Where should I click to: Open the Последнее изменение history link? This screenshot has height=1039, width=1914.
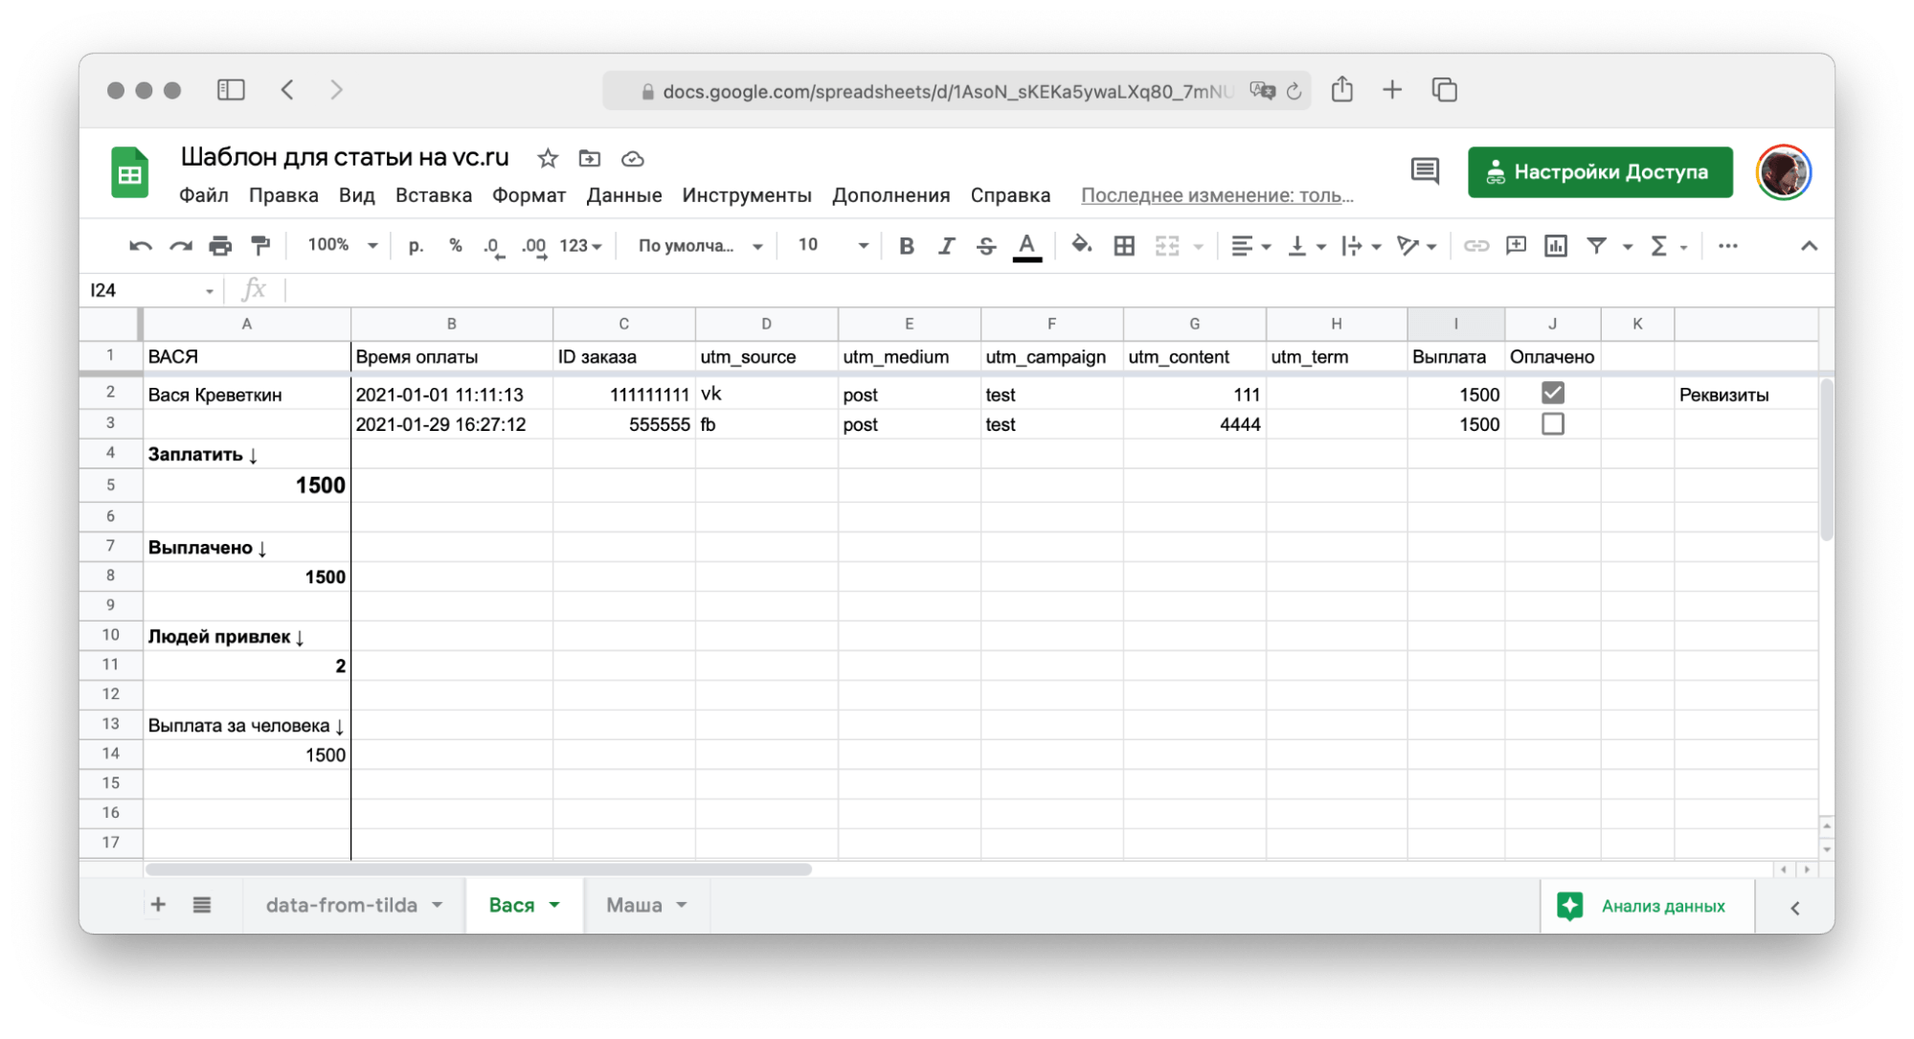[x=1217, y=195]
